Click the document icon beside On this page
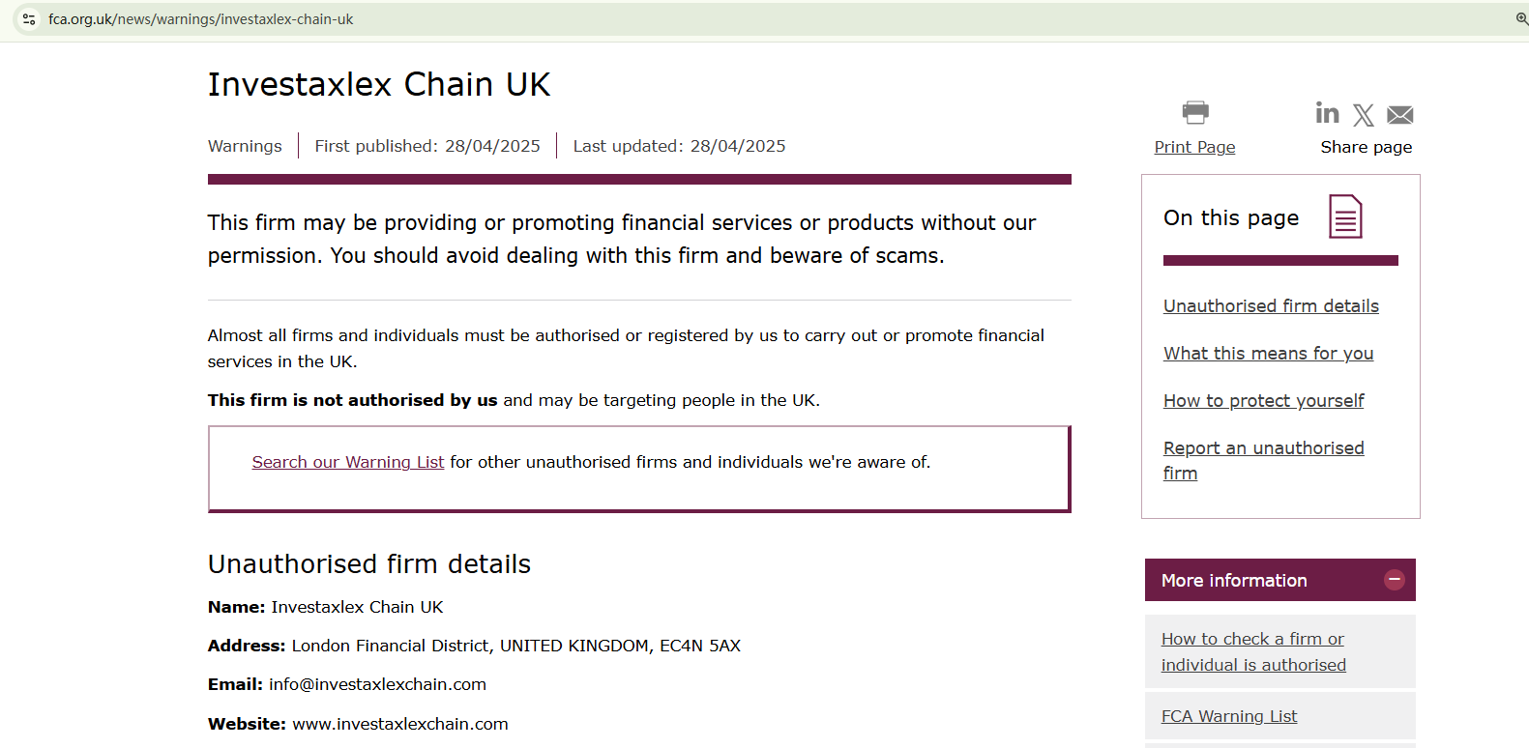The height and width of the screenshot is (748, 1529). pos(1345,216)
